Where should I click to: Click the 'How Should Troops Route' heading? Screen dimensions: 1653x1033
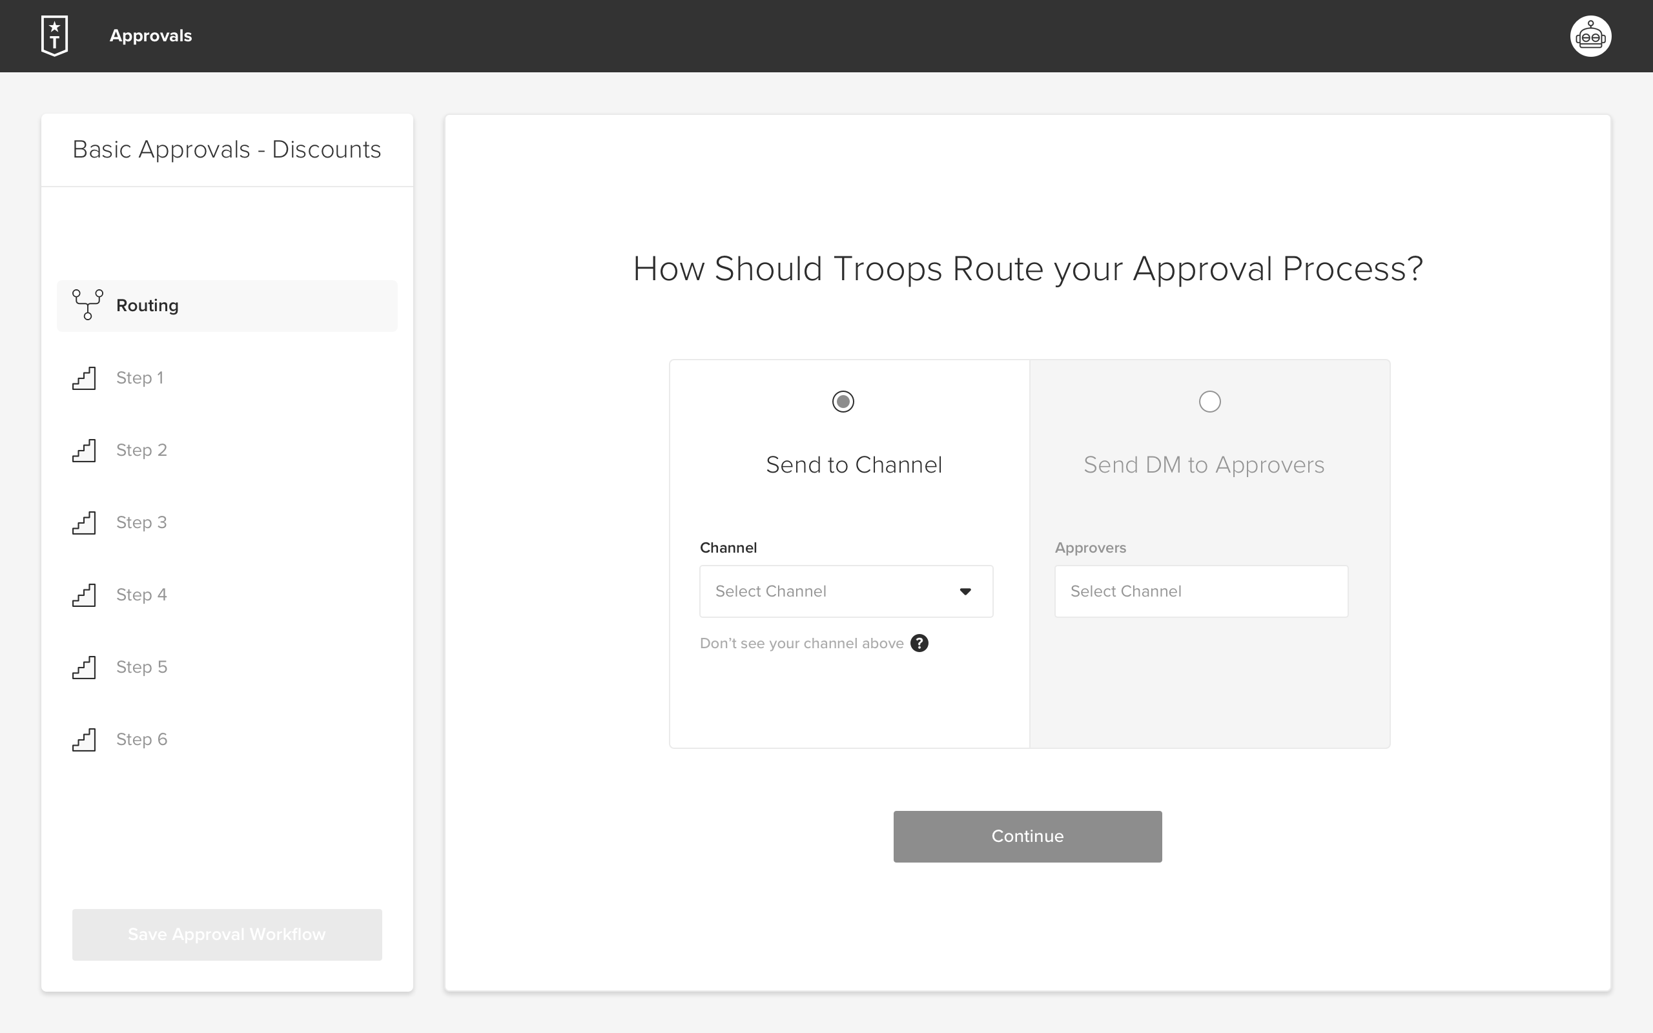[x=1027, y=269]
